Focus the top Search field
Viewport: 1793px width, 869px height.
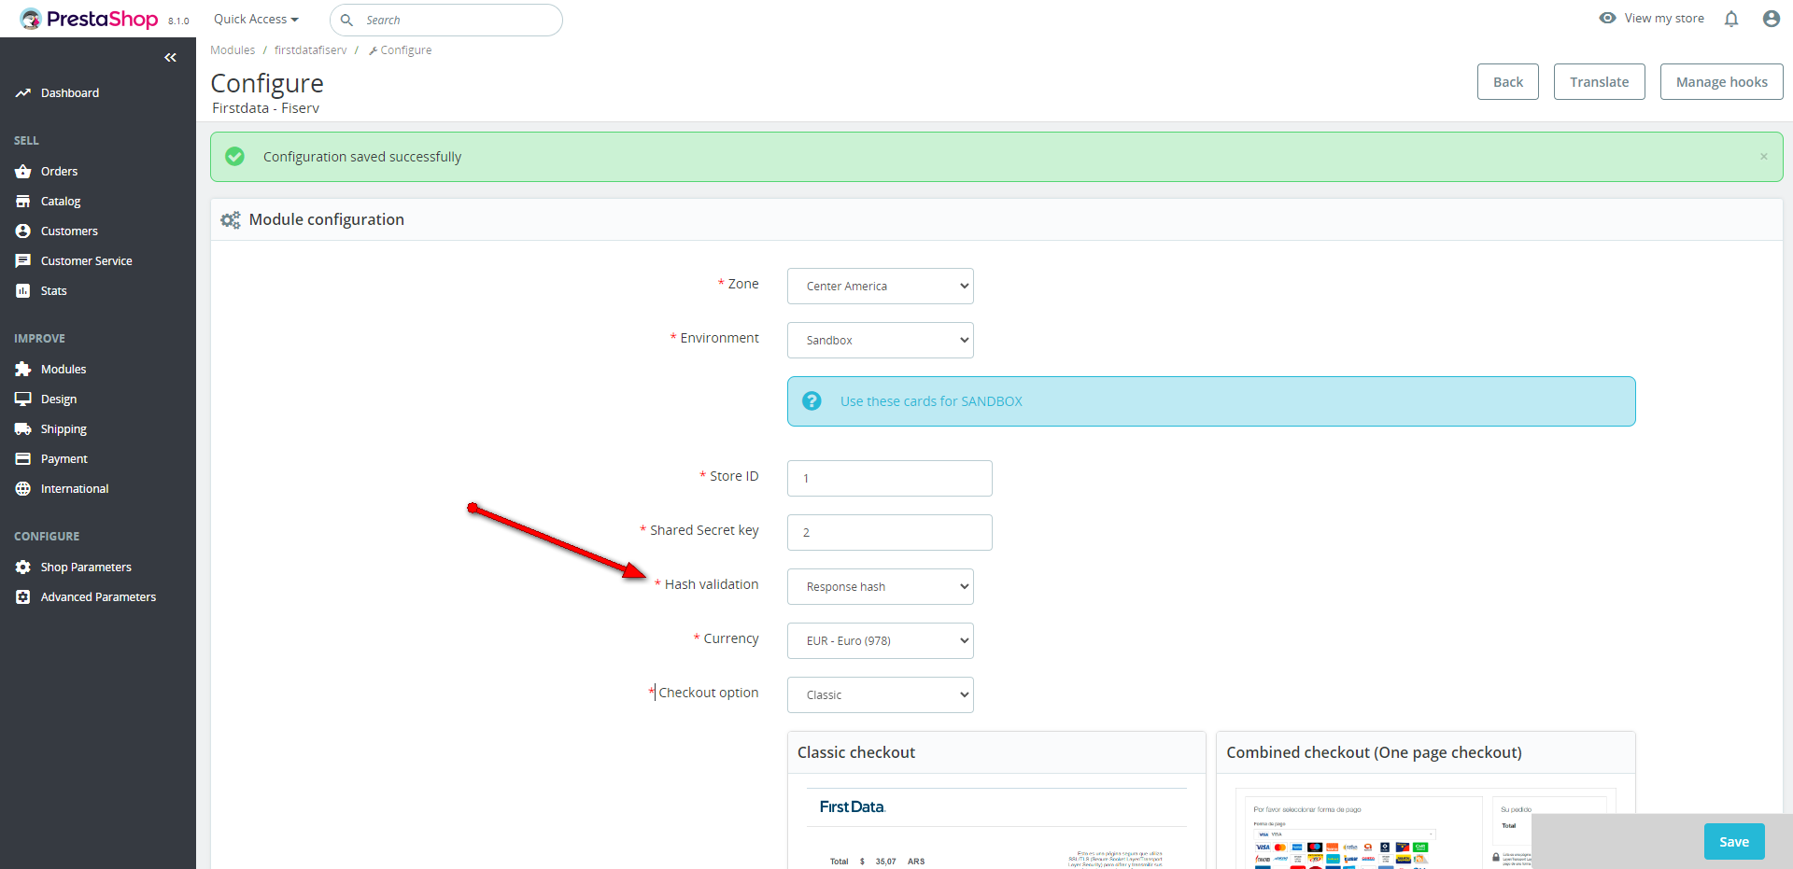pos(446,20)
